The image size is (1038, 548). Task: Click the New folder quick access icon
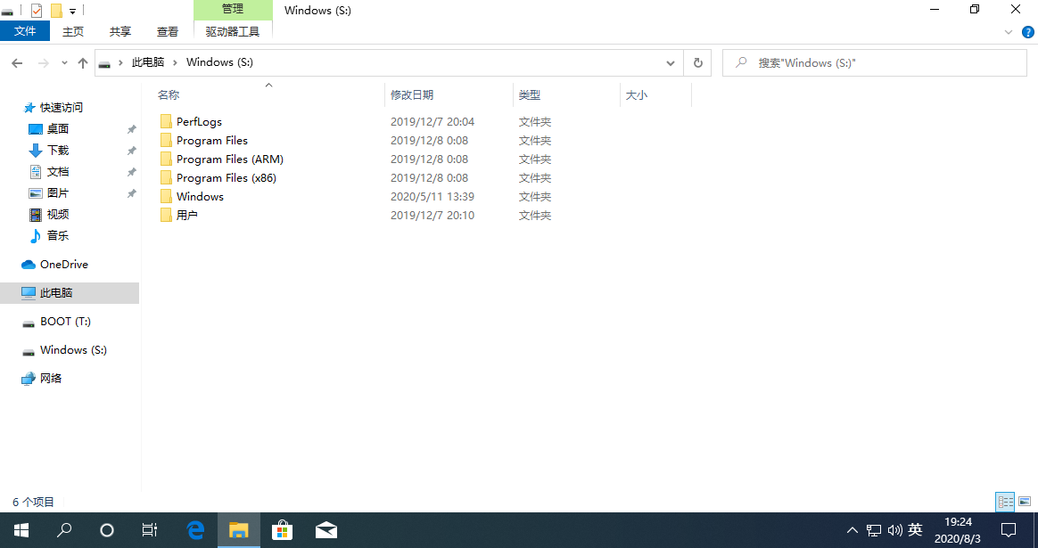[56, 10]
